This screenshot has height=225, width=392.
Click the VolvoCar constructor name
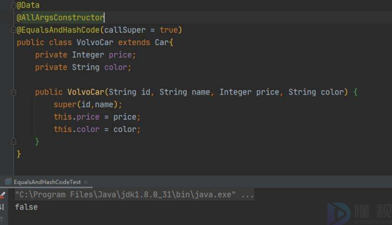pyautogui.click(x=86, y=92)
